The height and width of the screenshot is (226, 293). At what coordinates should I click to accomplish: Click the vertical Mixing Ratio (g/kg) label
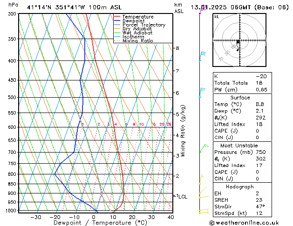183,131
